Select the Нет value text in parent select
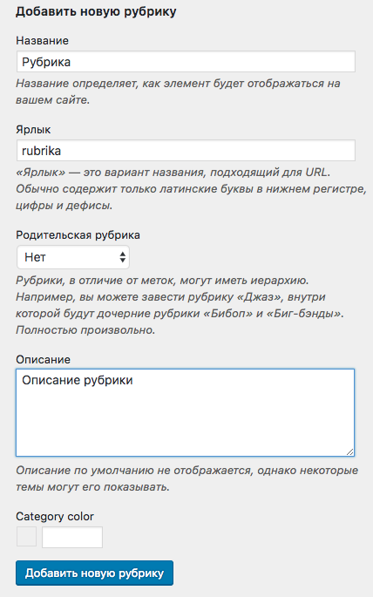 tap(35, 257)
